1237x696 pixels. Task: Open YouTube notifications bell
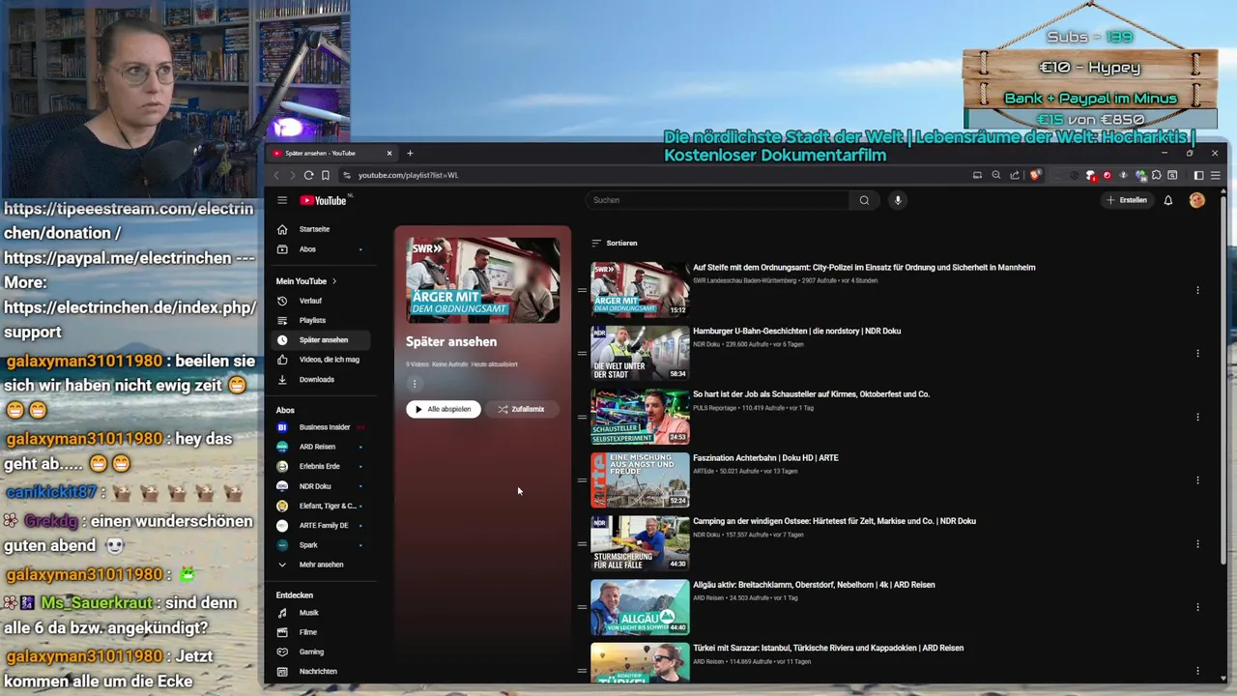1167,200
